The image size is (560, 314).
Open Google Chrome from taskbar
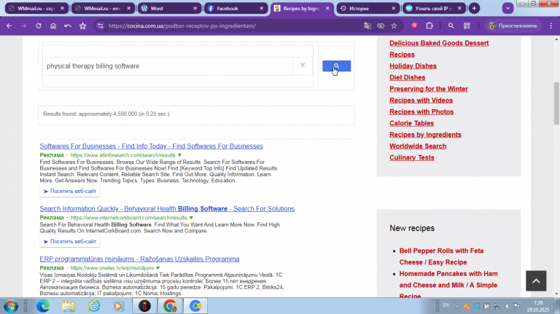170,306
